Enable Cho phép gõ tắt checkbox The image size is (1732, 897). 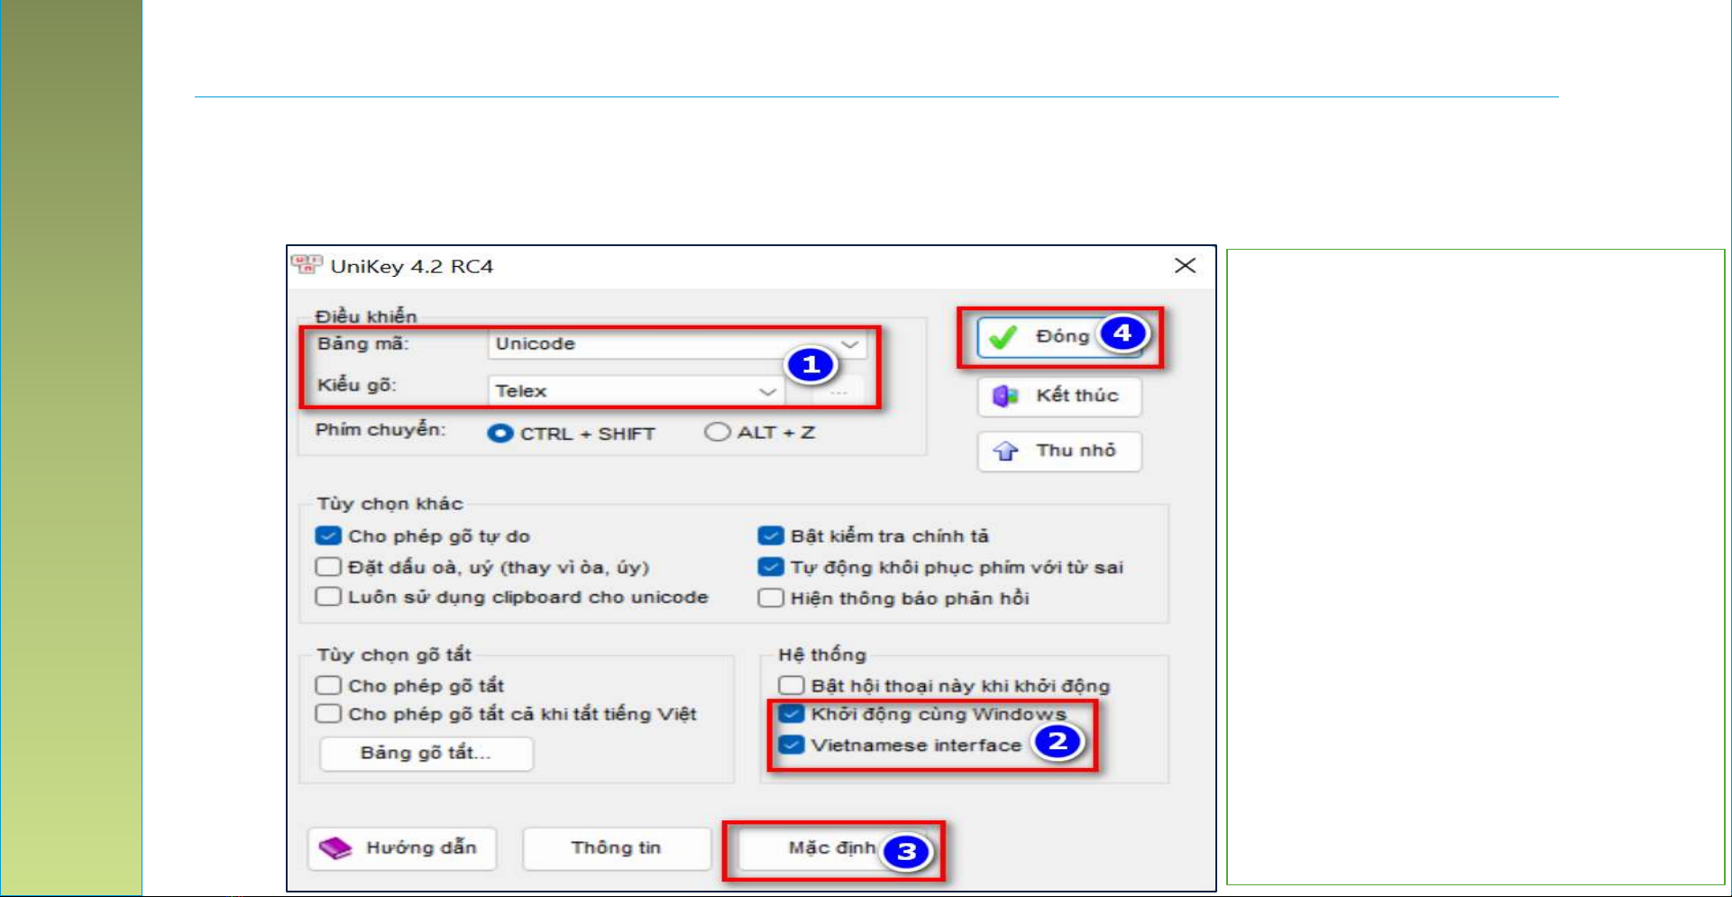click(328, 685)
